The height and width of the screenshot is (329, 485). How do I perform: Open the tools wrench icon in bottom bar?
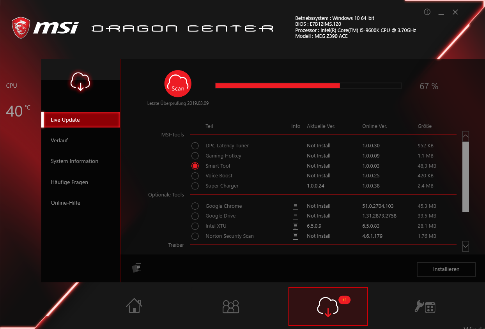425,307
